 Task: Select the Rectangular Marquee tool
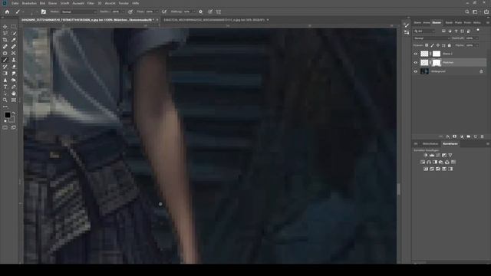click(14, 27)
